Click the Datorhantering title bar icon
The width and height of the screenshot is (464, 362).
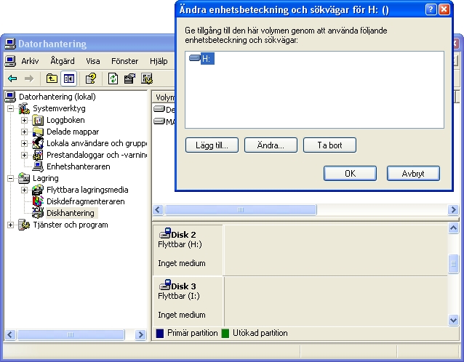pyautogui.click(x=9, y=44)
